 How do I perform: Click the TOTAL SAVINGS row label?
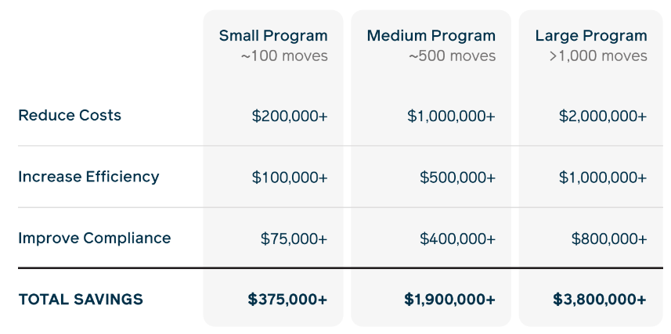81,299
